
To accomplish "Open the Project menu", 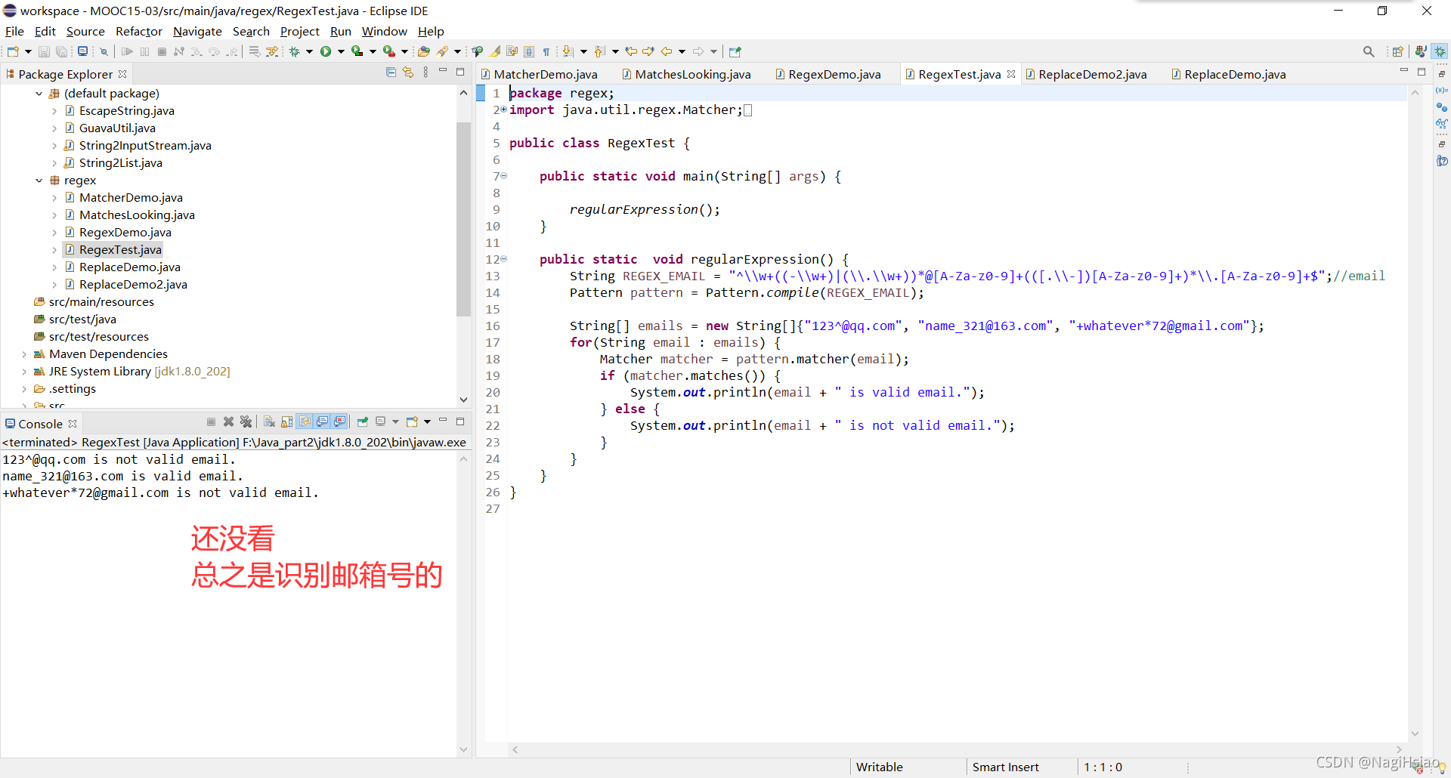I will click(x=299, y=31).
